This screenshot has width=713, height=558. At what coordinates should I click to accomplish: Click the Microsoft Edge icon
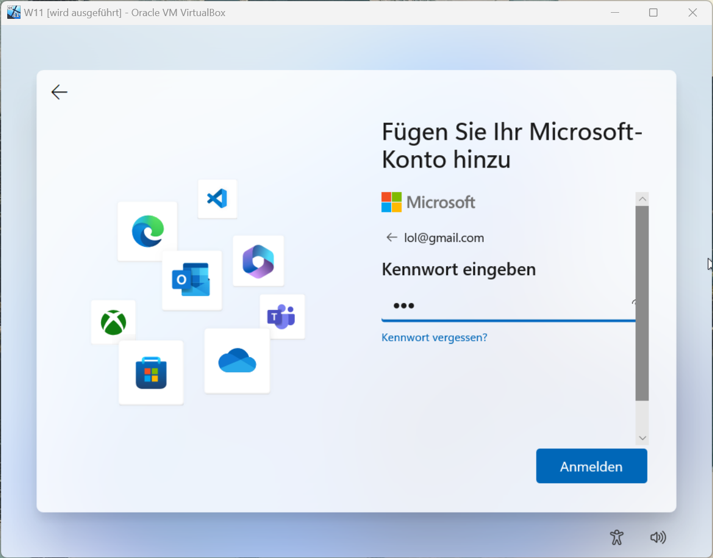(148, 231)
